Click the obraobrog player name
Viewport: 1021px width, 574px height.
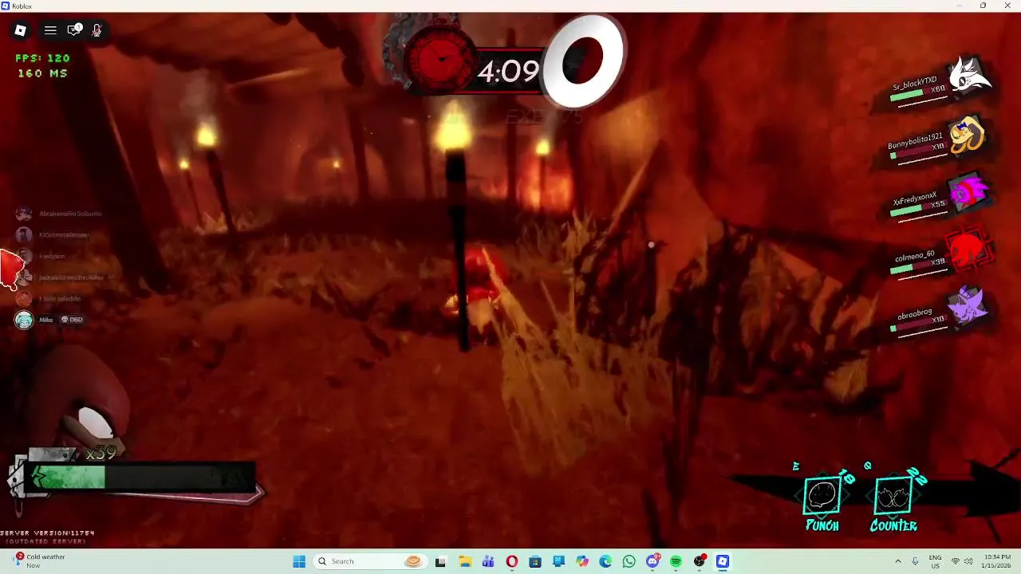[914, 314]
